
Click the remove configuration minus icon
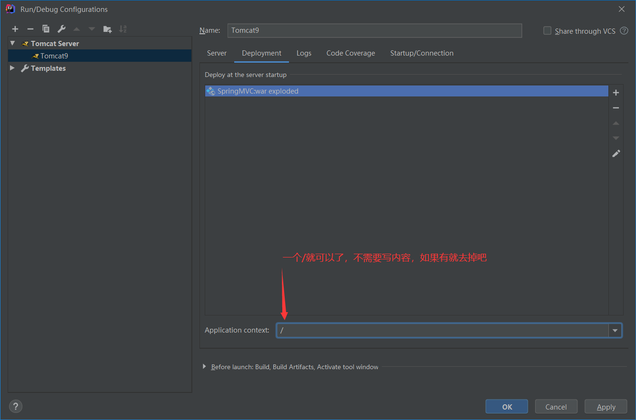(x=30, y=29)
